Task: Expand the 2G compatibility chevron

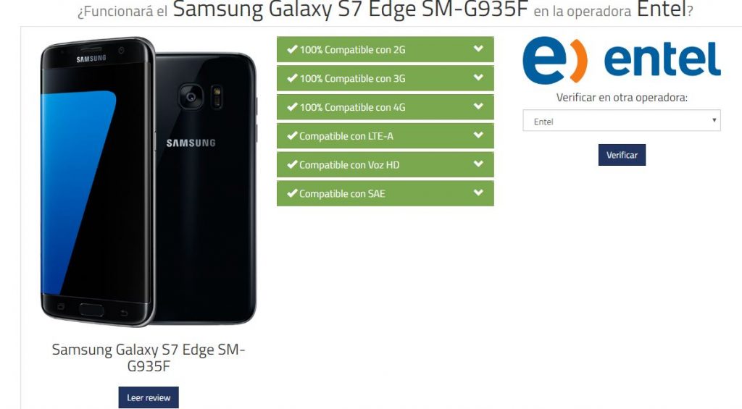Action: pyautogui.click(x=478, y=49)
